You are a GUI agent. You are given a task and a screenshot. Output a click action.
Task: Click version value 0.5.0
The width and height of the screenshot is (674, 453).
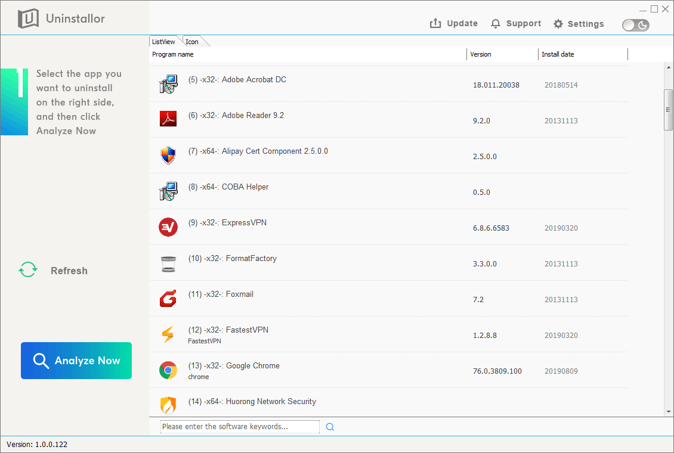tap(481, 193)
